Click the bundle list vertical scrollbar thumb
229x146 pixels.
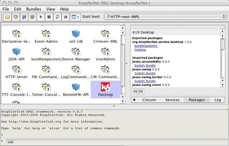(x=123, y=65)
